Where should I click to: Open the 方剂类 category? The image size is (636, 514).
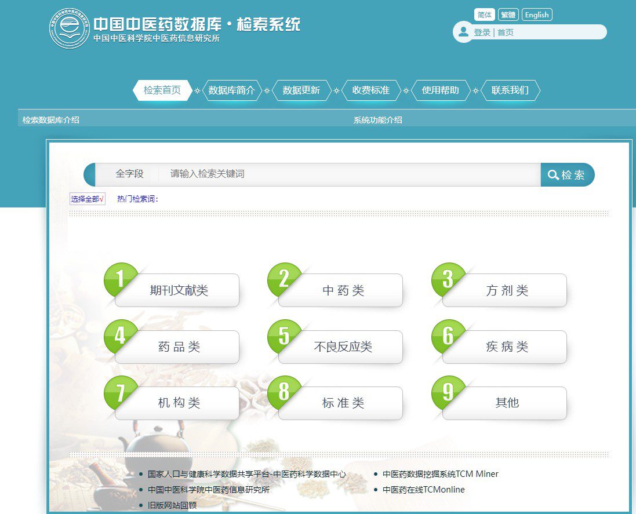click(x=504, y=290)
